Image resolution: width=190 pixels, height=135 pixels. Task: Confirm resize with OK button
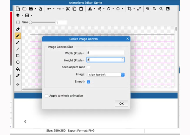click(x=122, y=104)
